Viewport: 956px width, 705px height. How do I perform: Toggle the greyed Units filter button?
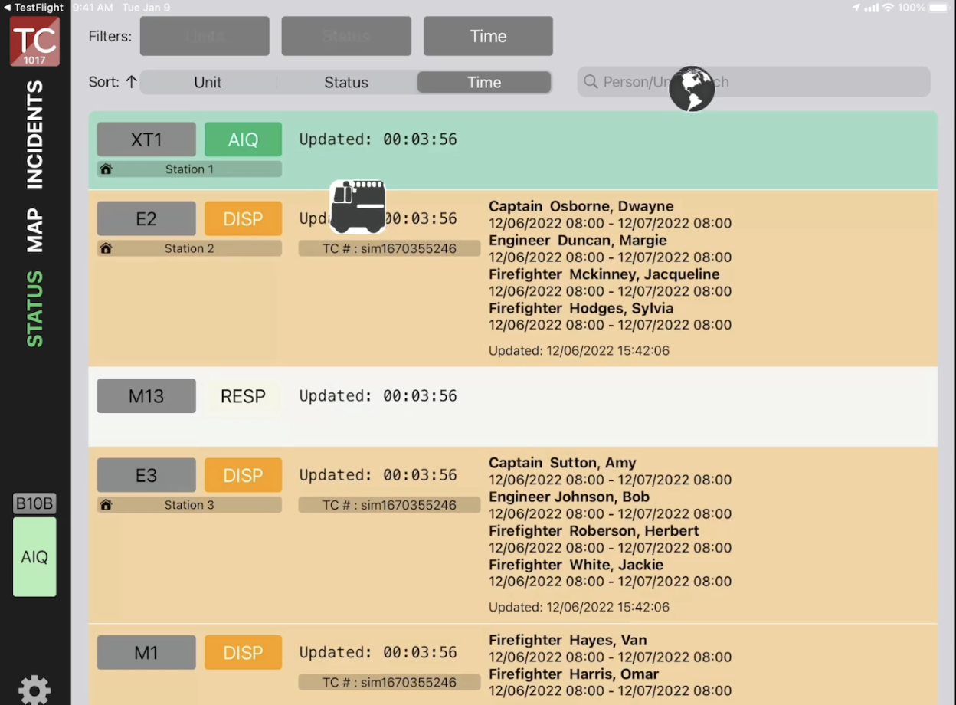click(205, 37)
